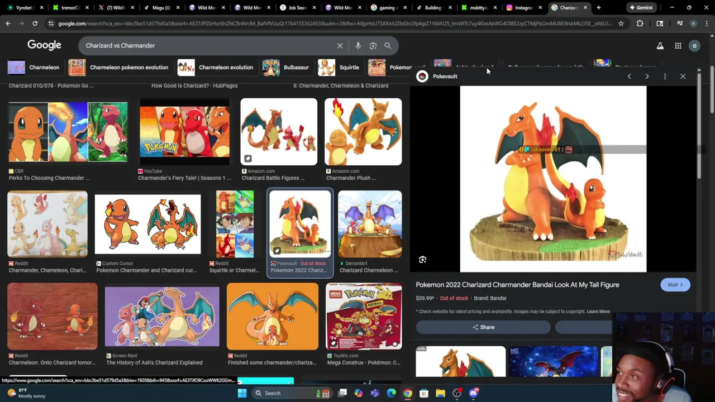Open Discord from the taskbar

(x=473, y=393)
